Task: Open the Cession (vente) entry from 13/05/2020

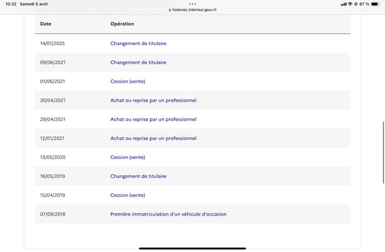Action: 128,157
